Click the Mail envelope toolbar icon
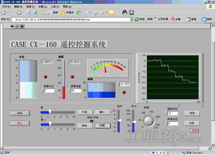 [x=87, y=13]
